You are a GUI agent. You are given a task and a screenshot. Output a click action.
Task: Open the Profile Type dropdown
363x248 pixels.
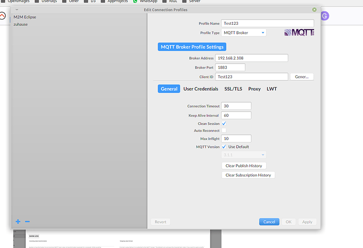point(244,33)
